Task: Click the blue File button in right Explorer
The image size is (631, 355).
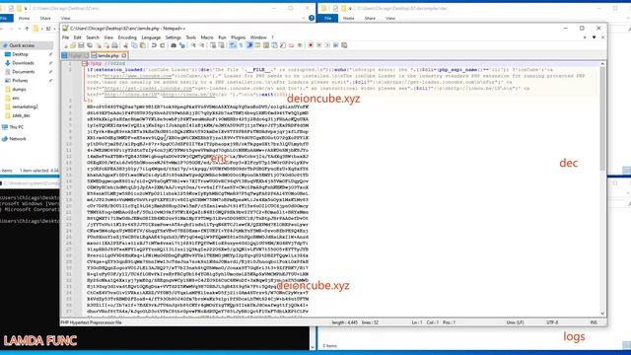Action: click(327, 18)
